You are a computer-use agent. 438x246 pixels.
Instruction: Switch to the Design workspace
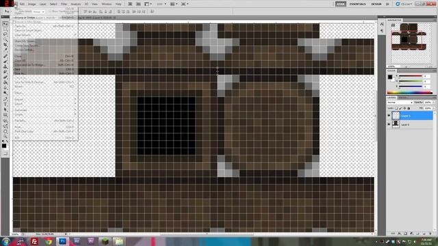376,4
